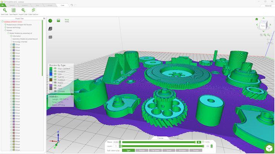Expand the General technology node
The width and height of the screenshot is (275, 154).
(5, 27)
